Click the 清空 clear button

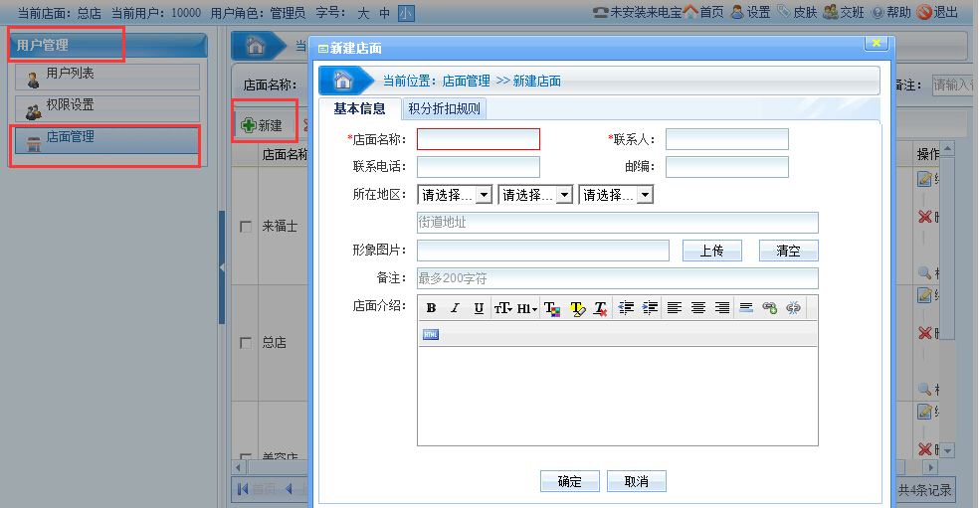coord(789,251)
